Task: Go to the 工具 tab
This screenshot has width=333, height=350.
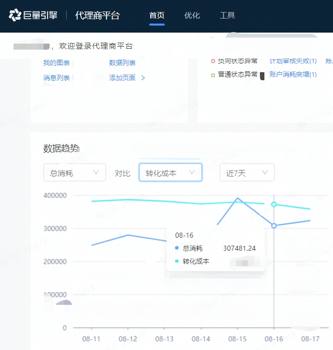Action: 227,16
